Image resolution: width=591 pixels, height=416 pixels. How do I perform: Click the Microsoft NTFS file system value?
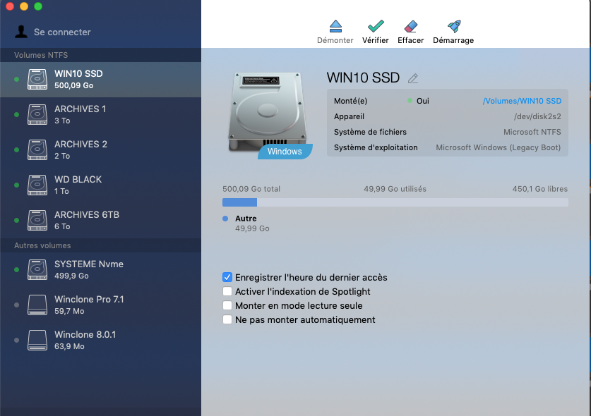(532, 132)
